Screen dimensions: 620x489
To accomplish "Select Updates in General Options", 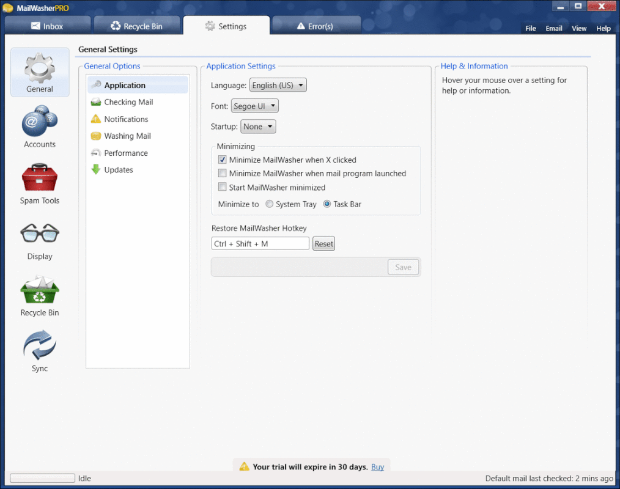I will coord(137,169).
